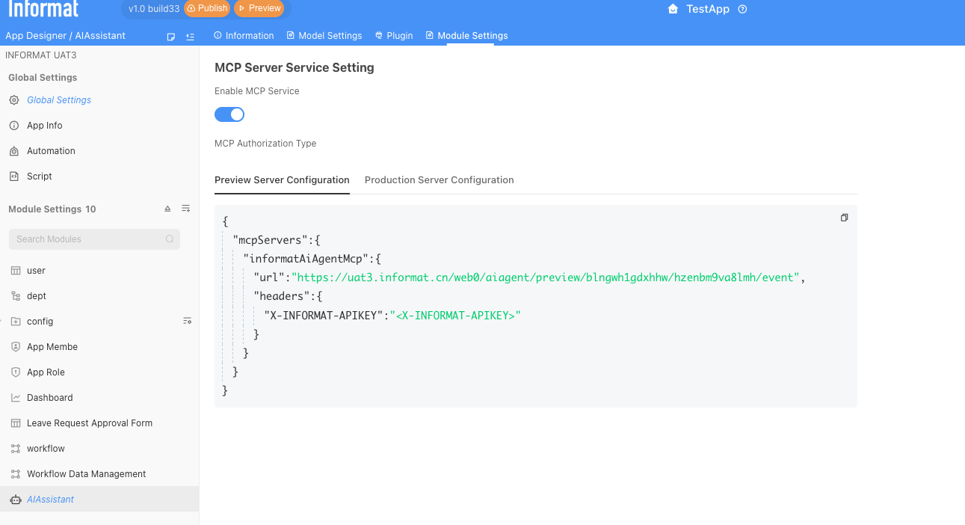Click the help icon beside TestApp
The width and height of the screenshot is (965, 525).
pos(742,10)
